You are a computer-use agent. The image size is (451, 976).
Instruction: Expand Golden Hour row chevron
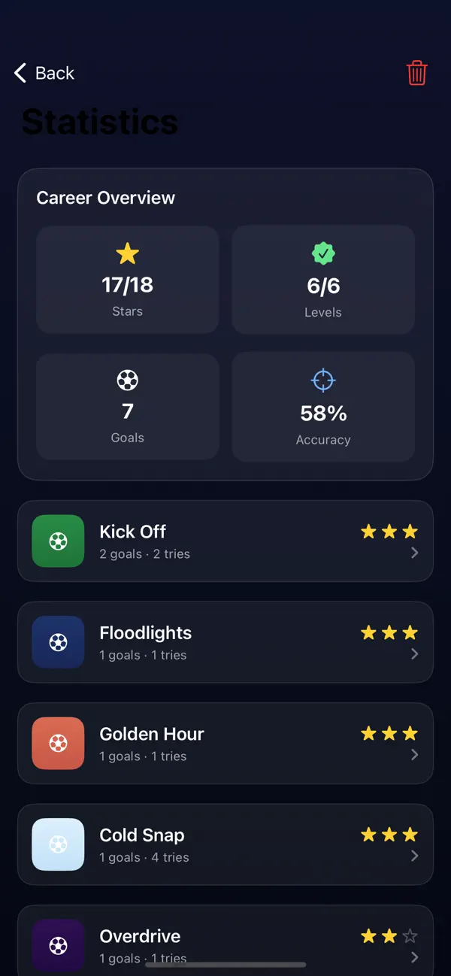415,755
